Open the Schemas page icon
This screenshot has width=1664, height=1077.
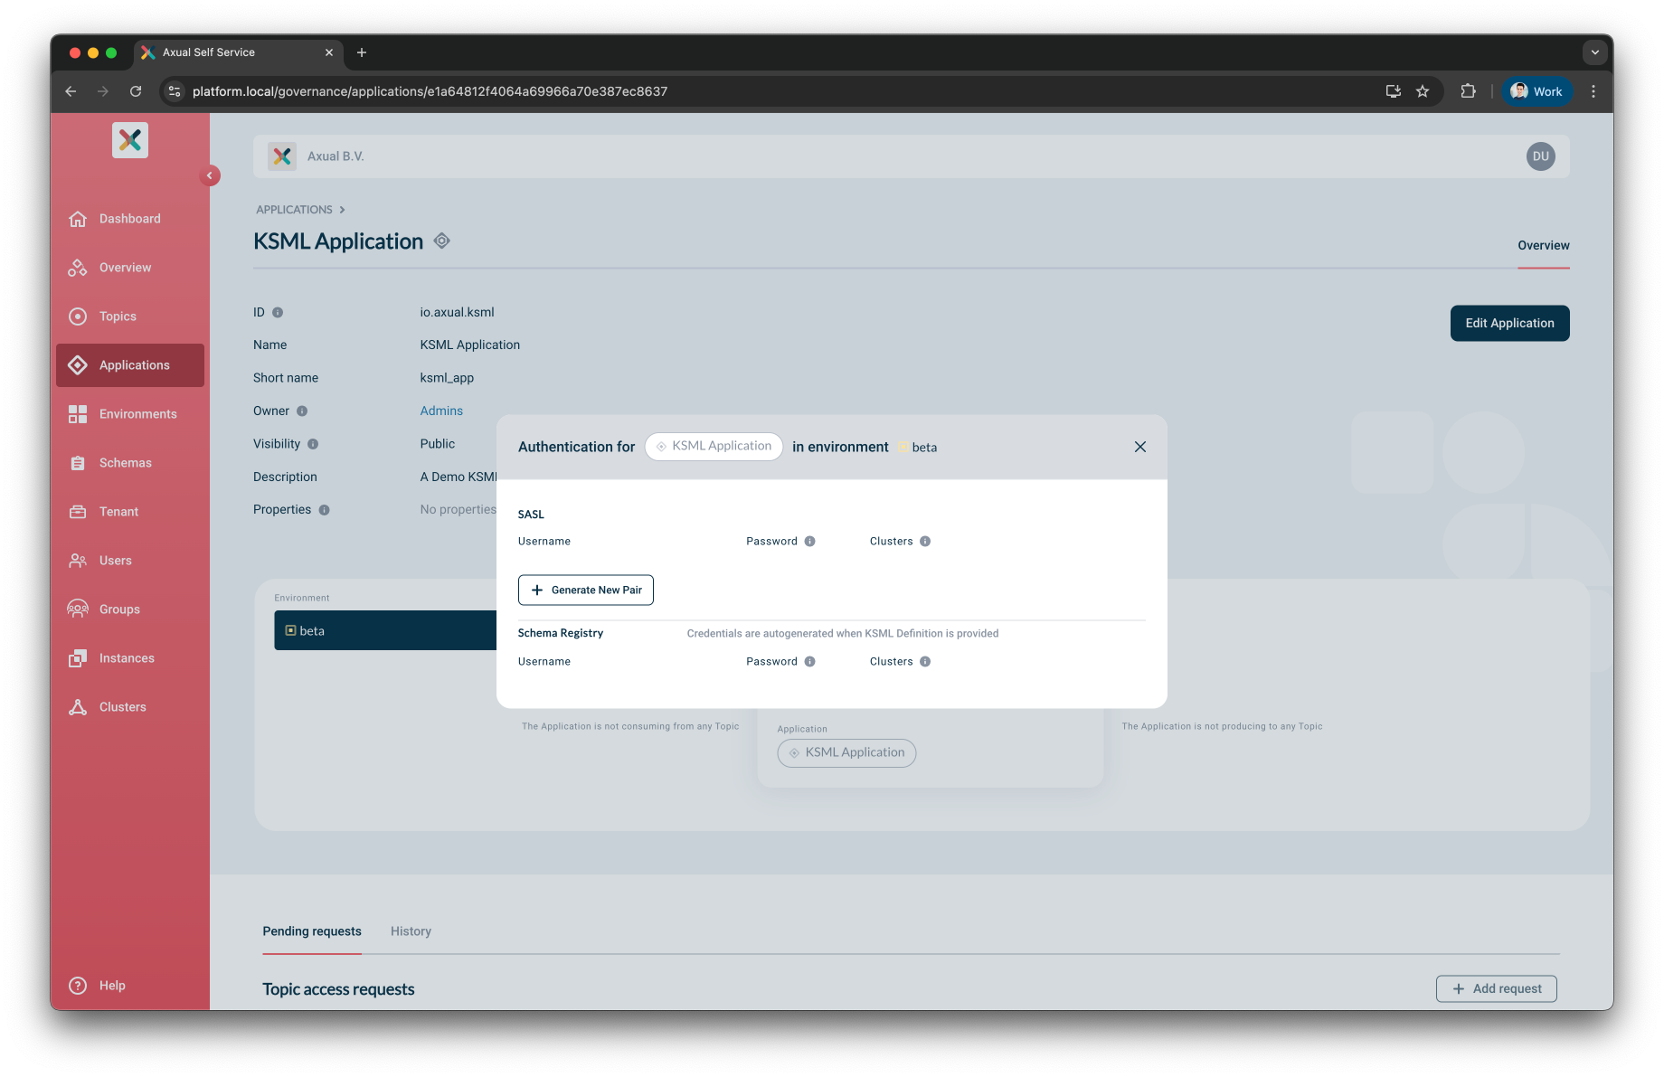78,463
